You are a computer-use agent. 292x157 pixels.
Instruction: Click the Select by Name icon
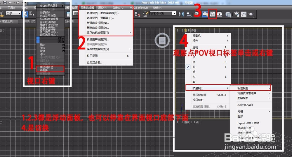coord(32,14)
